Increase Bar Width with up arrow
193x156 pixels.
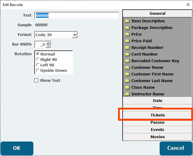(x=48, y=43)
